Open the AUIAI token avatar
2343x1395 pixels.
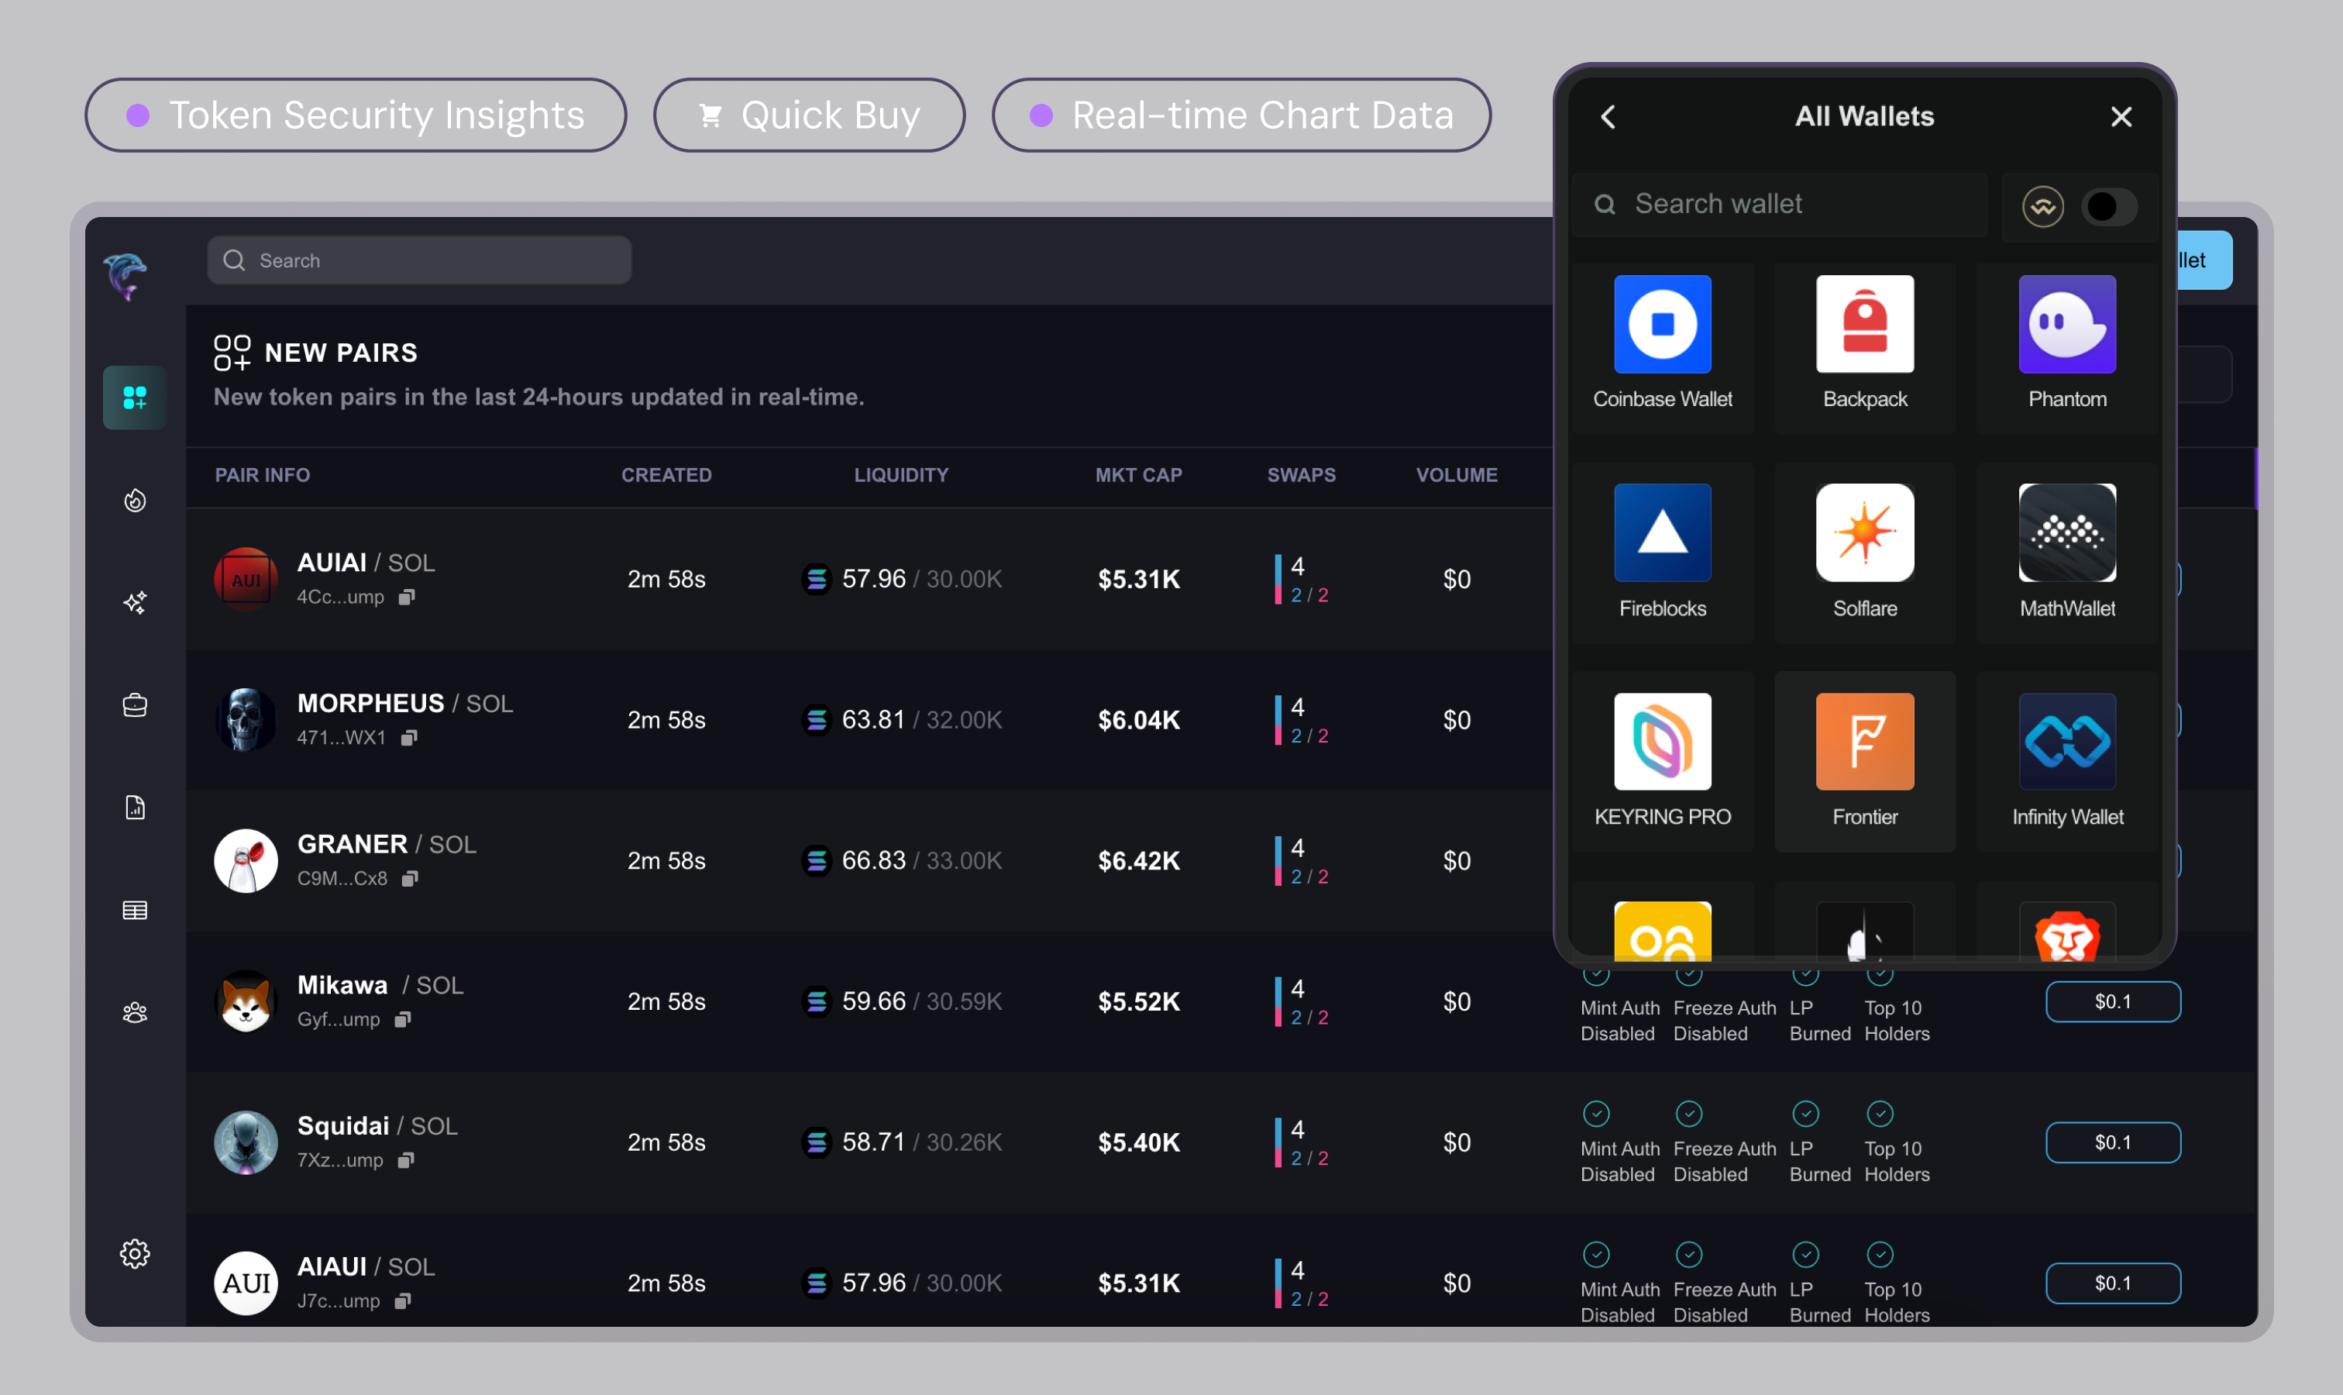pos(246,579)
